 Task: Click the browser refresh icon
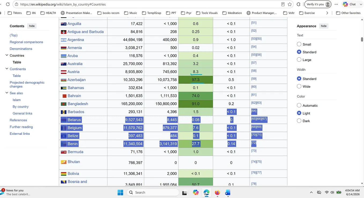[8, 4]
